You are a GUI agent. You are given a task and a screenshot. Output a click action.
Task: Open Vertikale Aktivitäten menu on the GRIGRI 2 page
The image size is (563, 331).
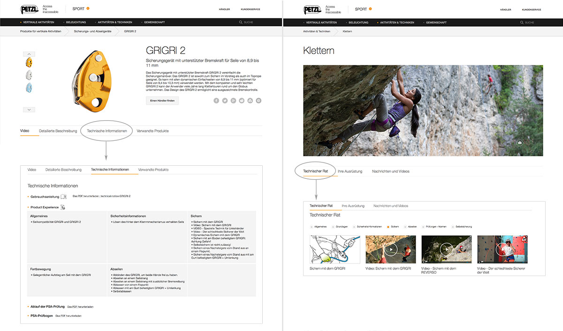38,23
